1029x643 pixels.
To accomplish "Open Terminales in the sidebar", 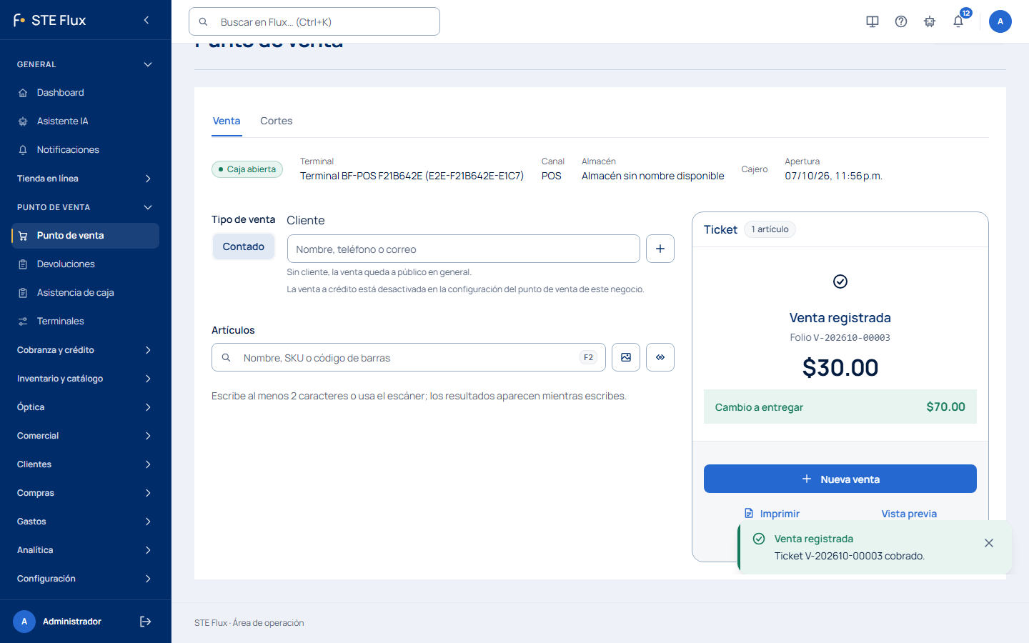I will [x=86, y=321].
